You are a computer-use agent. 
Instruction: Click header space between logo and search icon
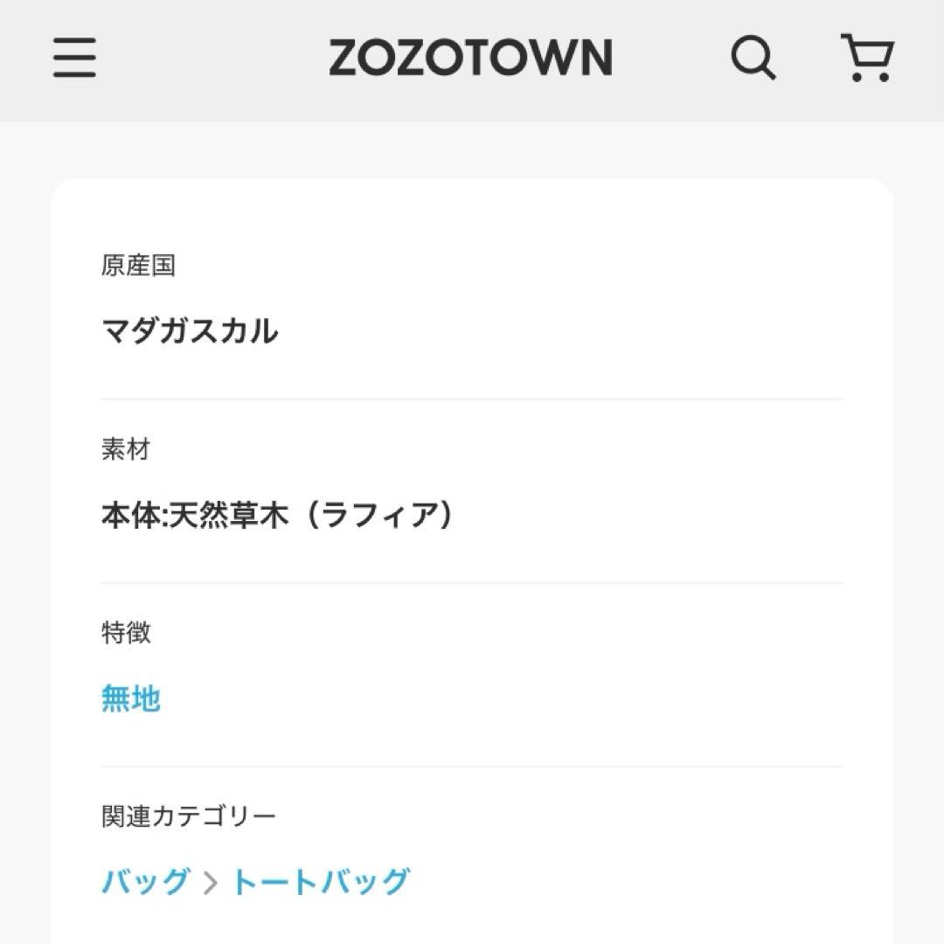click(x=669, y=58)
